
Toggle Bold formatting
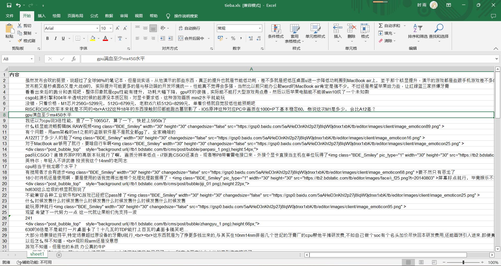point(47,39)
